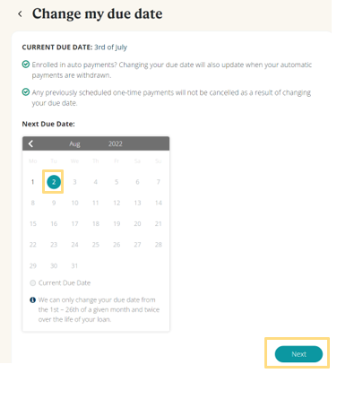Select August 19 in the calendar grid
The width and height of the screenshot is (337, 399).
tap(117, 224)
